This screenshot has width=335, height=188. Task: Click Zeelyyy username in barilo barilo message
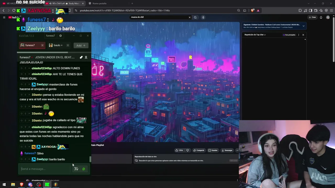tap(42, 159)
